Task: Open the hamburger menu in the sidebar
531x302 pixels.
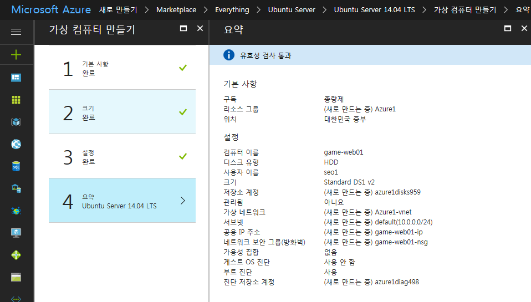Action: [16, 32]
